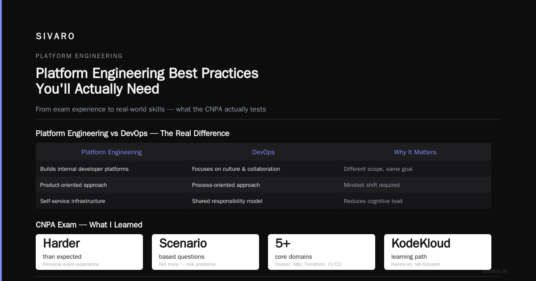Click the Mindset shift required cell
Screen dimensions: 536x281
(415, 185)
